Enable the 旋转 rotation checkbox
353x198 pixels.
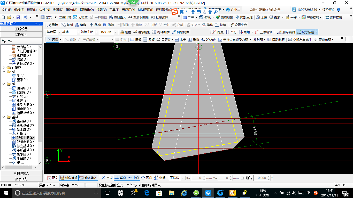[242, 178]
